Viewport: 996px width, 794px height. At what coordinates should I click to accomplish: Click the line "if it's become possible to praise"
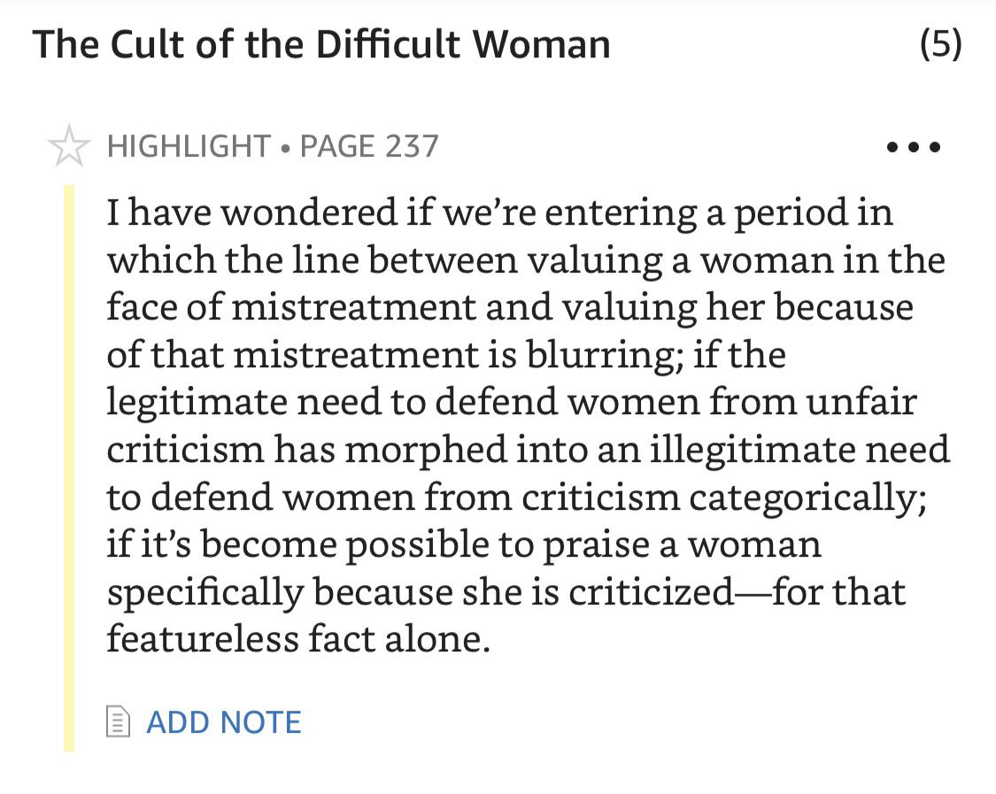[463, 544]
